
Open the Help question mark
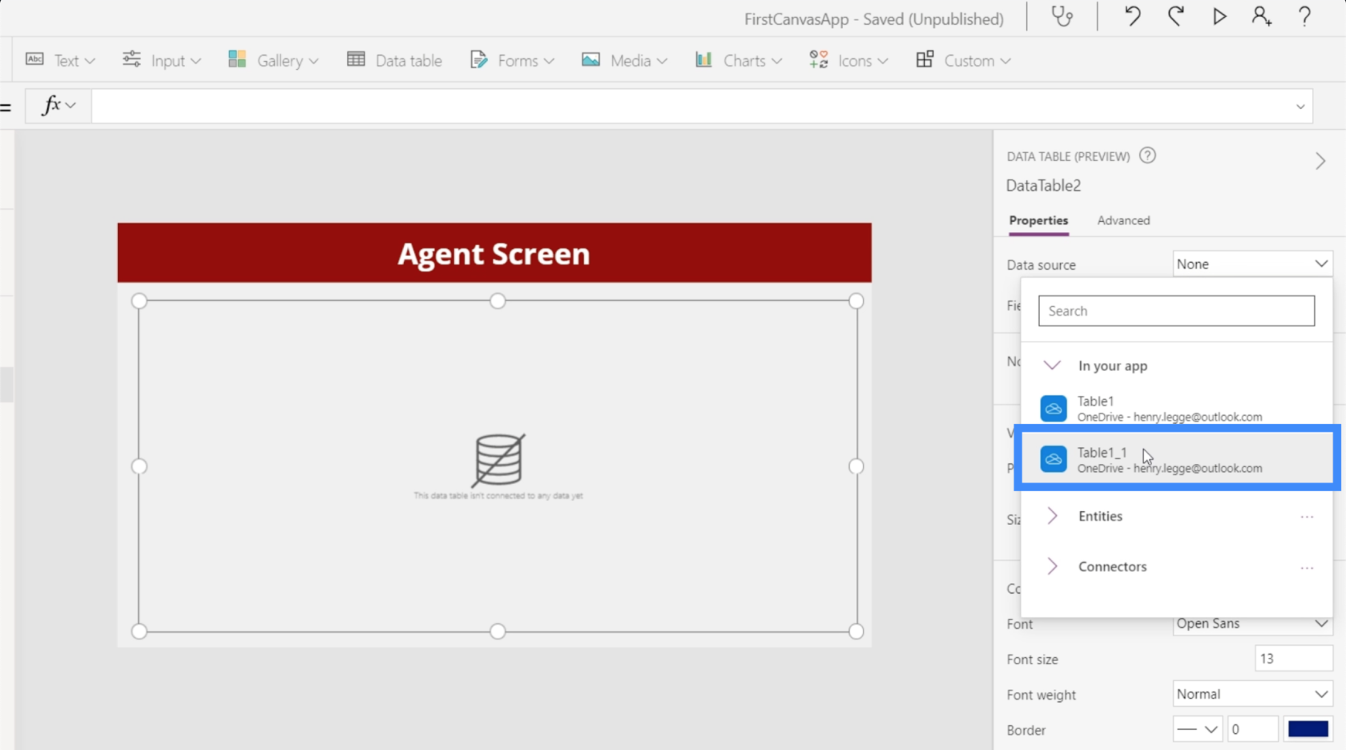click(1304, 16)
